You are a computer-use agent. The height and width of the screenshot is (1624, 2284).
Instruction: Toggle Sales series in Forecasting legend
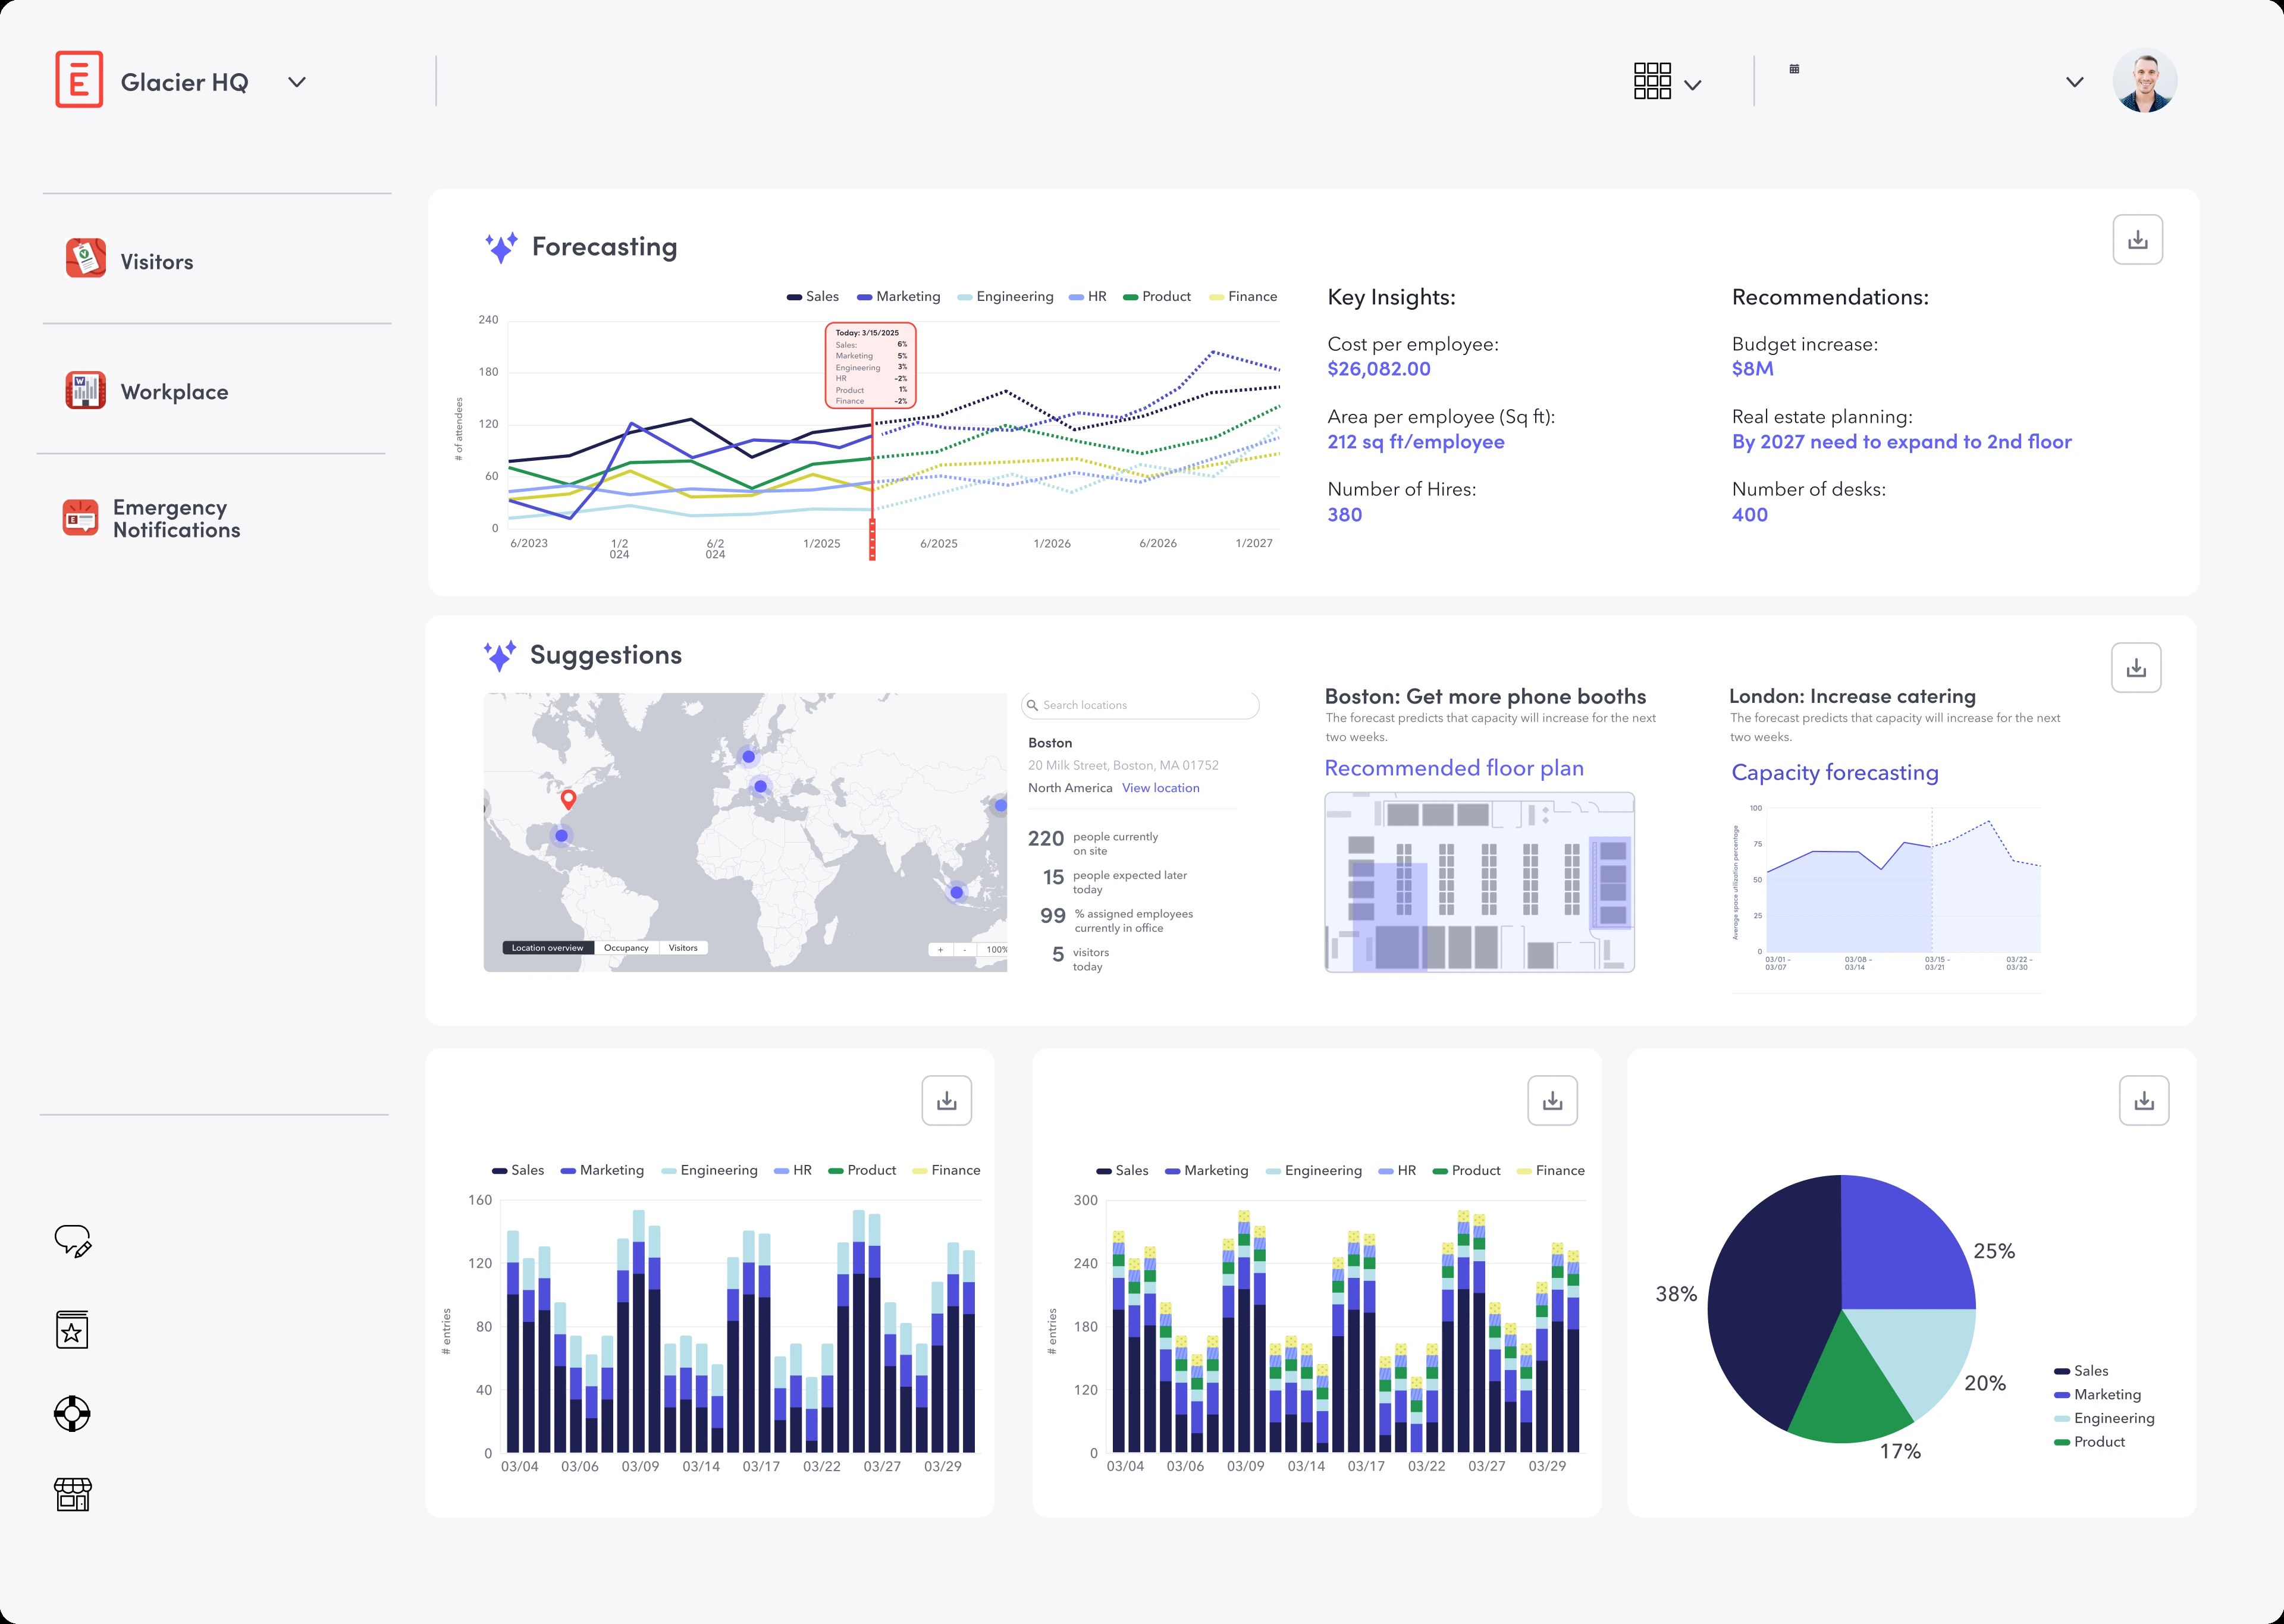click(812, 297)
